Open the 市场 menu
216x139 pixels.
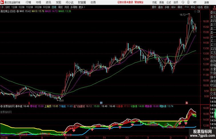coord(39,2)
